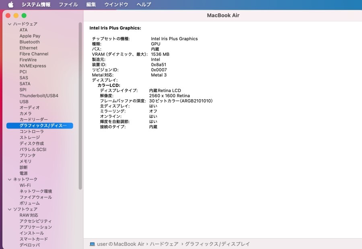Click the 30ビットカラー(ARGB2101010) value

(x=181, y=101)
